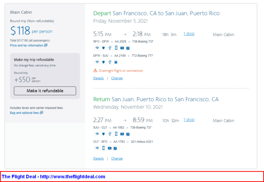Click the TV icon for CLT - SFO flight
This screenshot has width=264, height=182.
pos(110,148)
